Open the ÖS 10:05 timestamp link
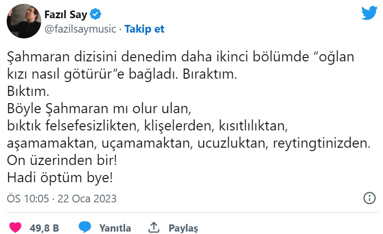Image resolution: width=383 pixels, height=234 pixels. [x=28, y=199]
